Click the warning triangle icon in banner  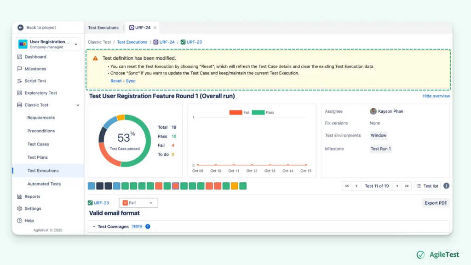95,58
